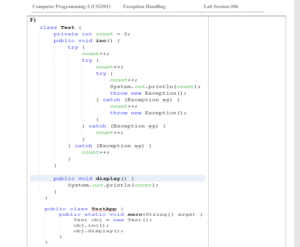Screen dimensions: 300x247
Task: Click the outermost "try {" keyword
Action: (x=73, y=47)
